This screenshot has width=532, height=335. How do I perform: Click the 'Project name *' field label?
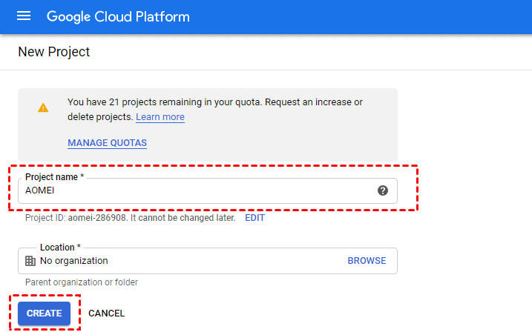tap(54, 178)
